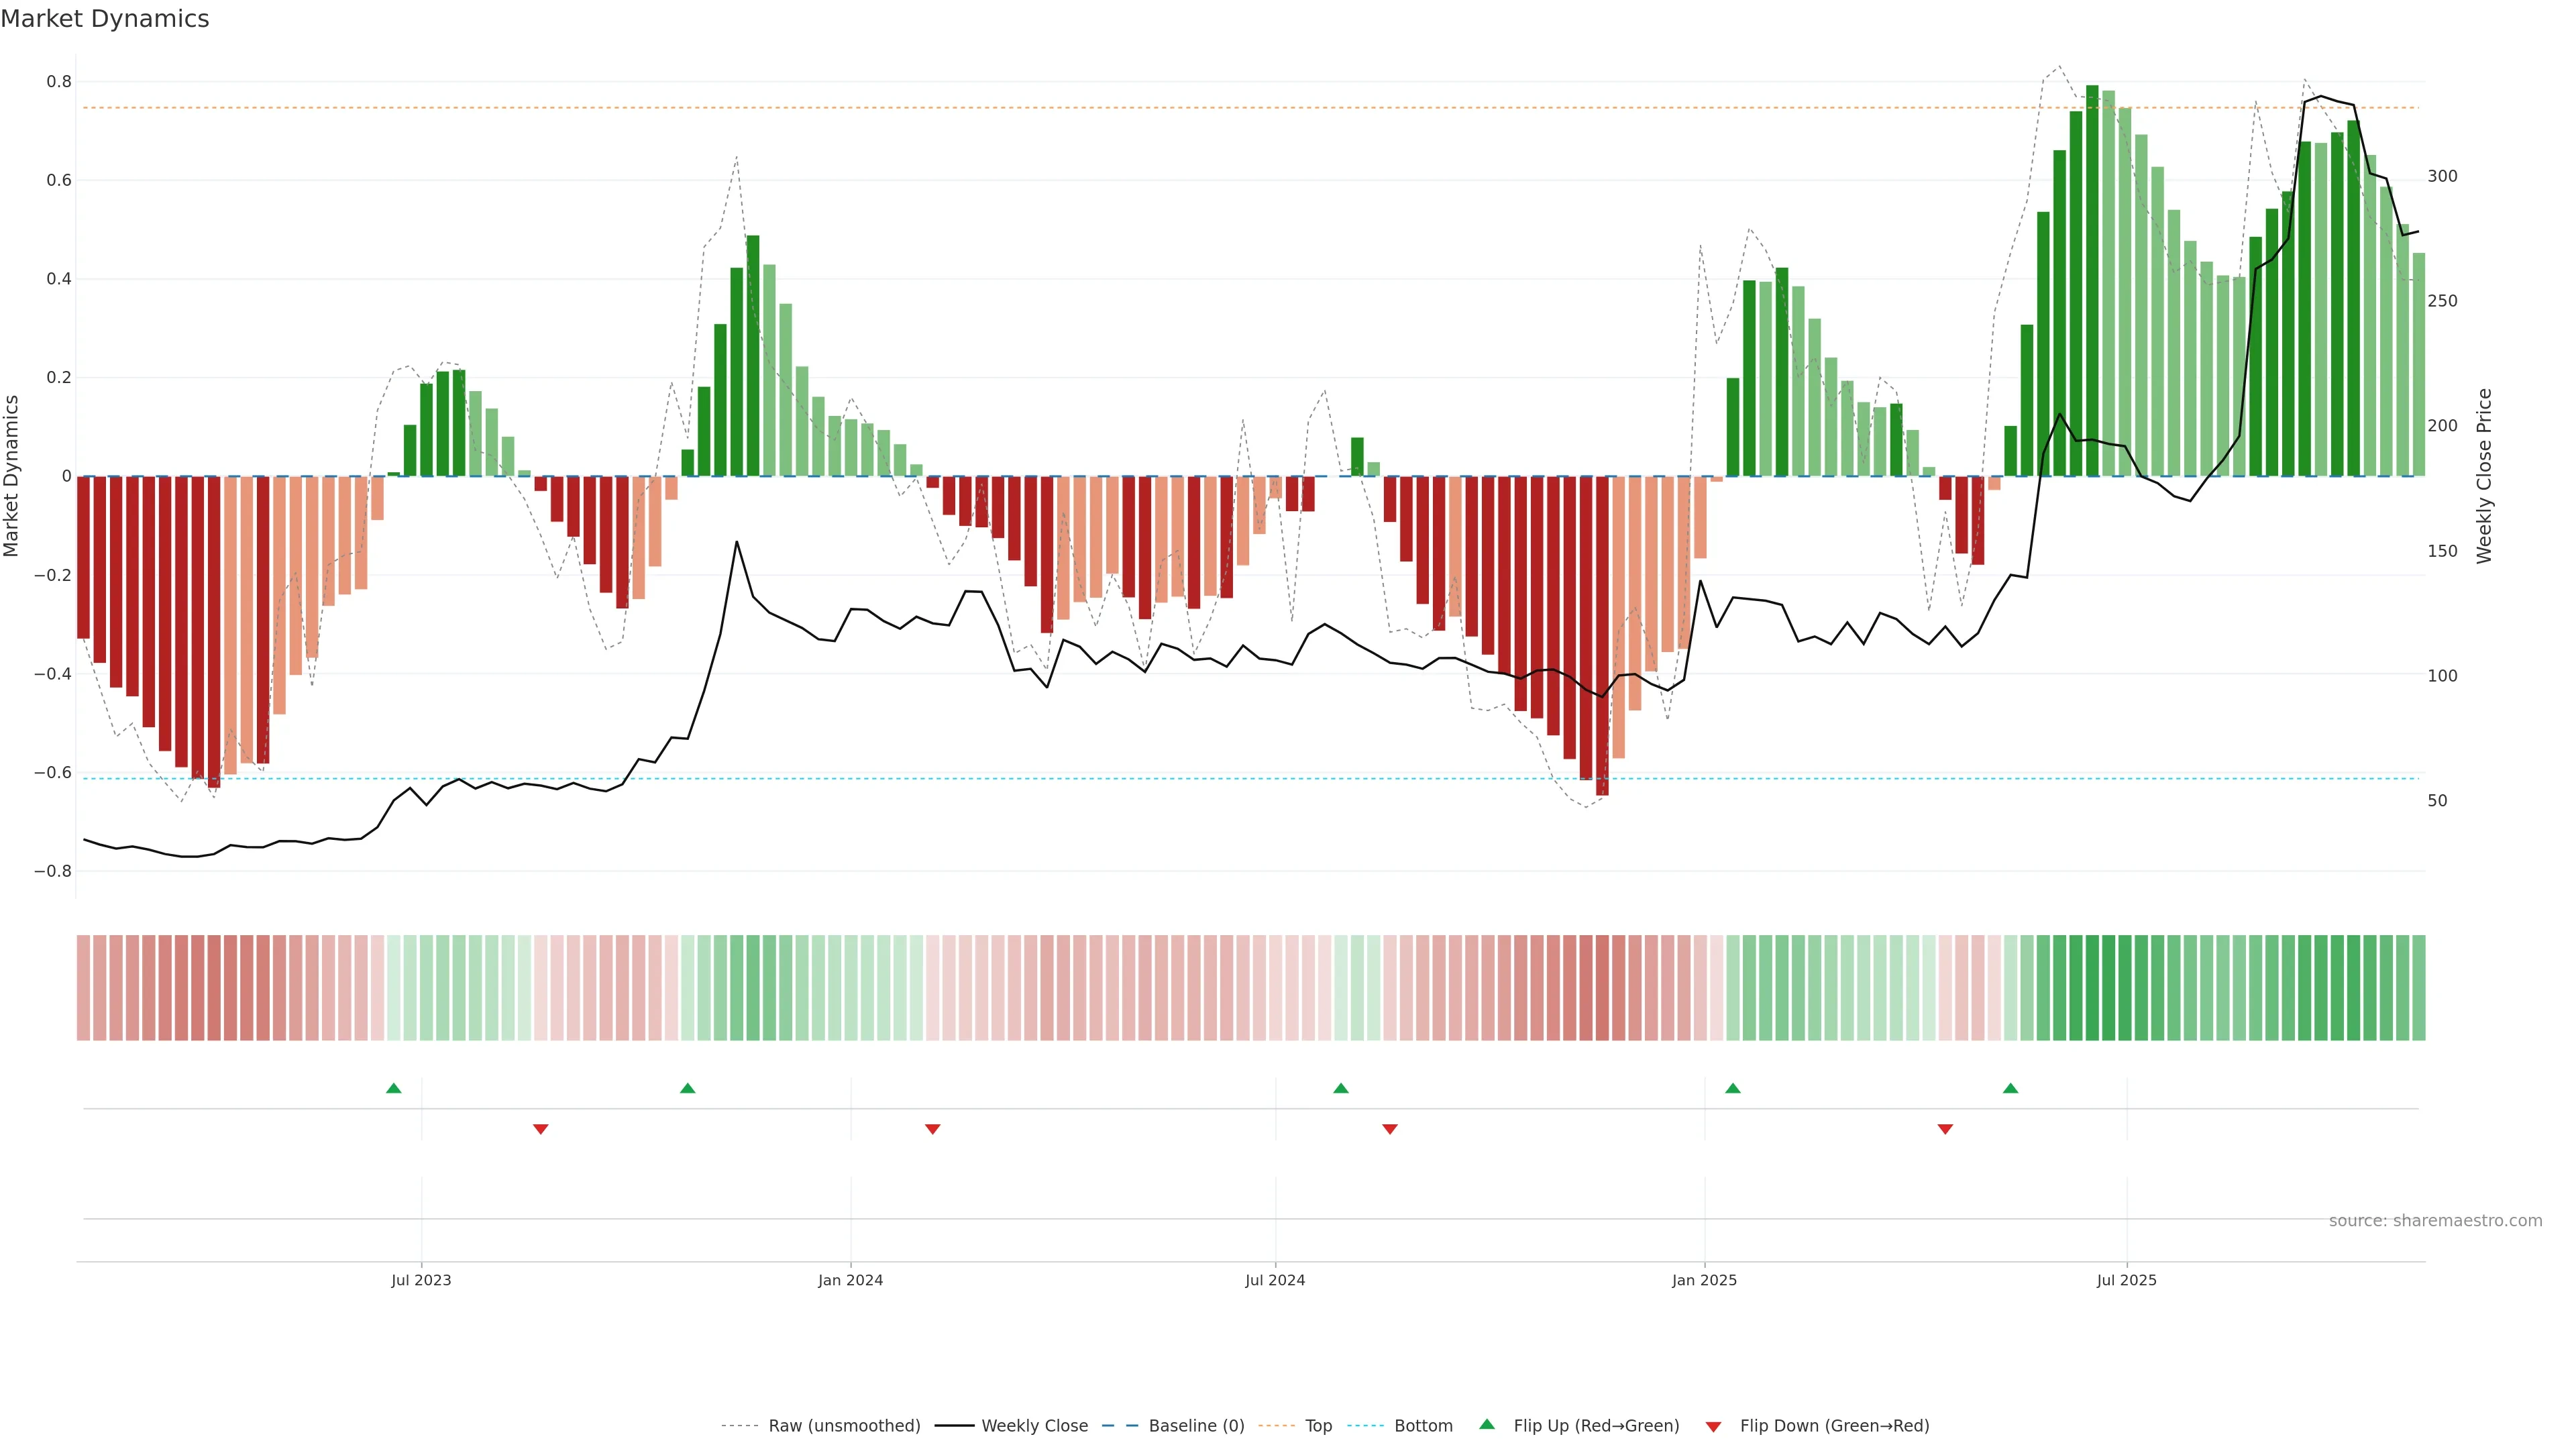
Task: Click the green flip-up marker after Jul 2024
Action: 1341,1088
